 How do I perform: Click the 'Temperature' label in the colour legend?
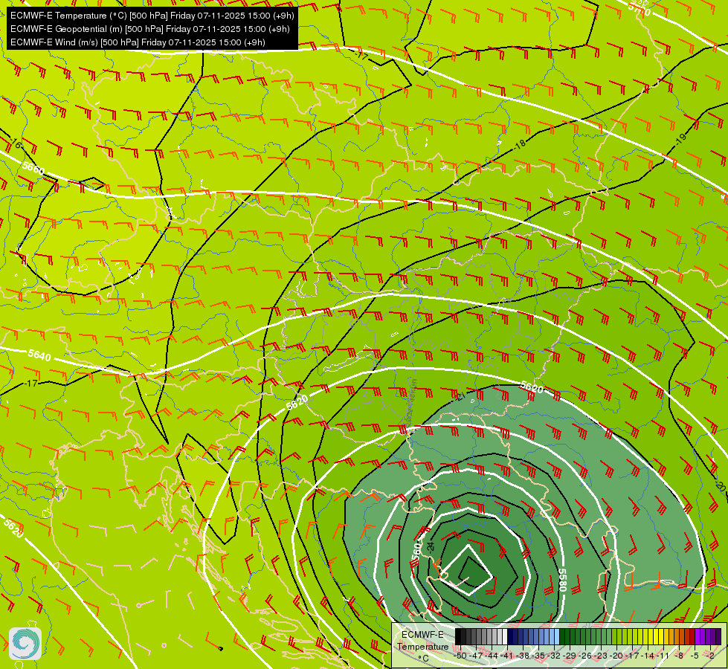click(x=423, y=646)
